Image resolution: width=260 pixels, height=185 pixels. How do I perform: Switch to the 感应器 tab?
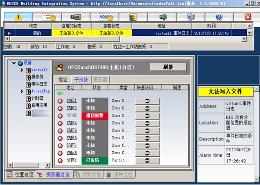(x=100, y=80)
